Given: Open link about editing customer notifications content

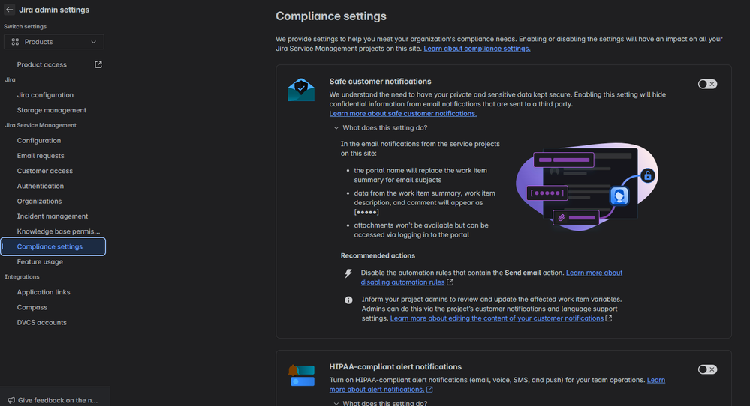Looking at the screenshot, I should pos(496,318).
